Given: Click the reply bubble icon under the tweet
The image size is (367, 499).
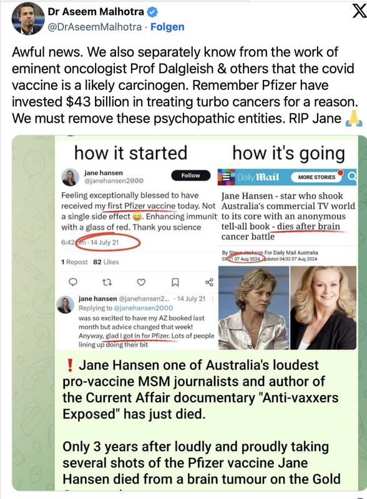Looking at the screenshot, I should (x=73, y=282).
